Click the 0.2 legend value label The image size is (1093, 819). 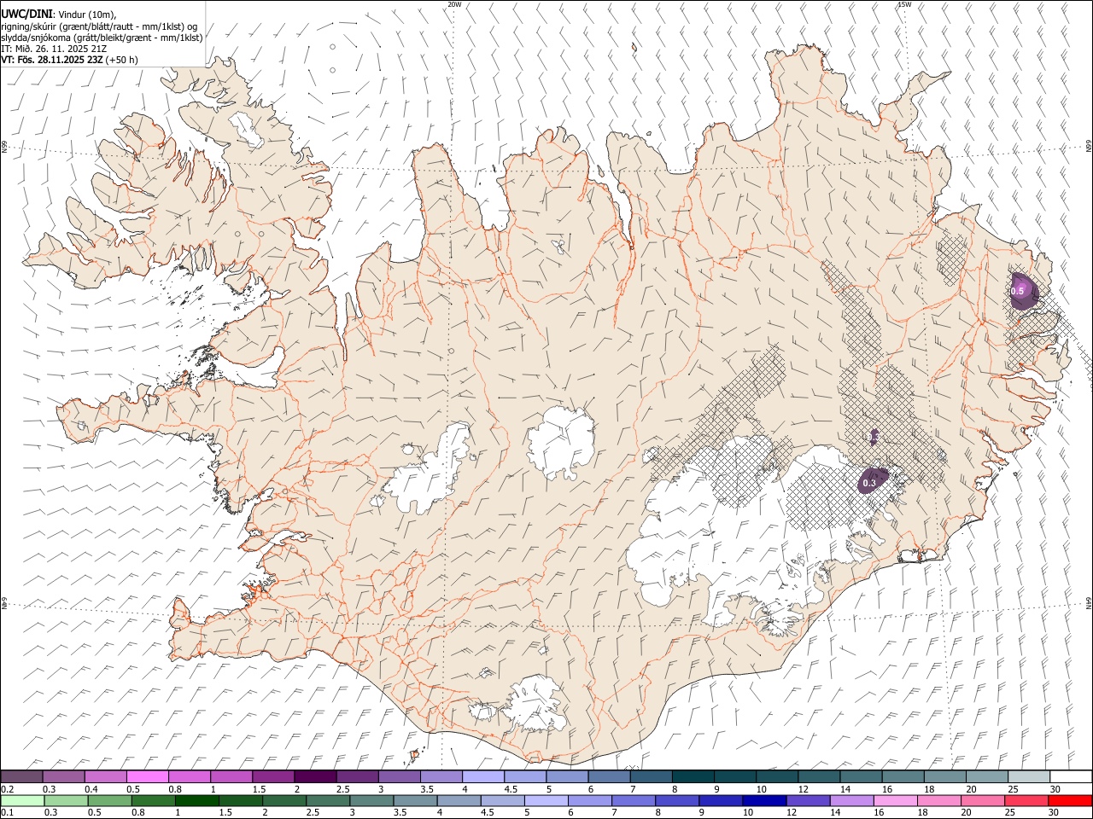[7, 789]
